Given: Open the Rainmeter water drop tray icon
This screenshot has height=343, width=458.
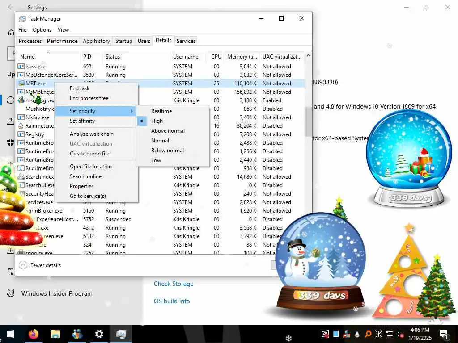Looking at the screenshot, I should (x=357, y=334).
